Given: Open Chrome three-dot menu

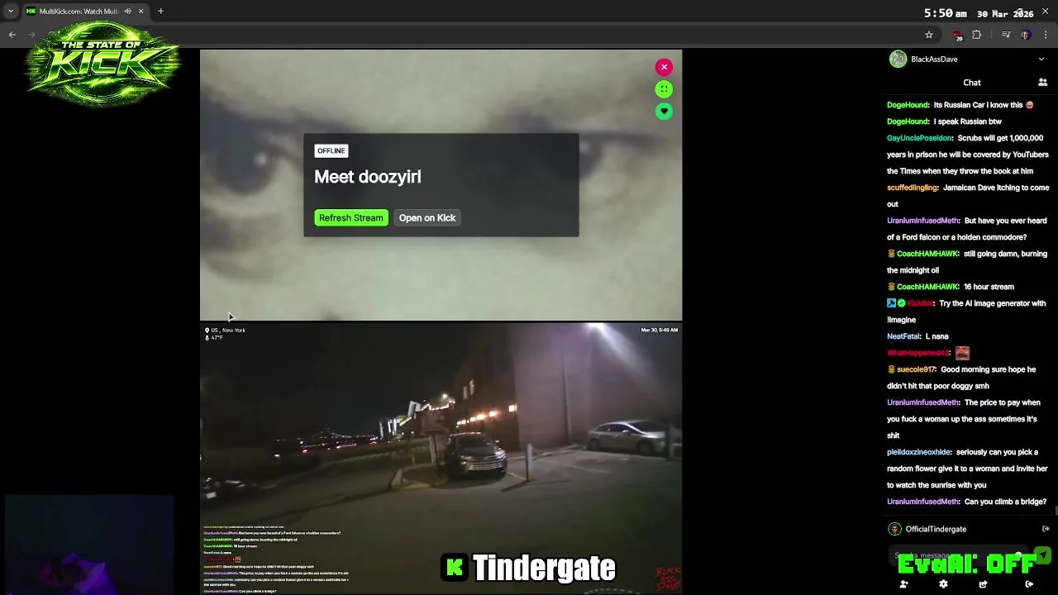Looking at the screenshot, I should tap(1046, 35).
